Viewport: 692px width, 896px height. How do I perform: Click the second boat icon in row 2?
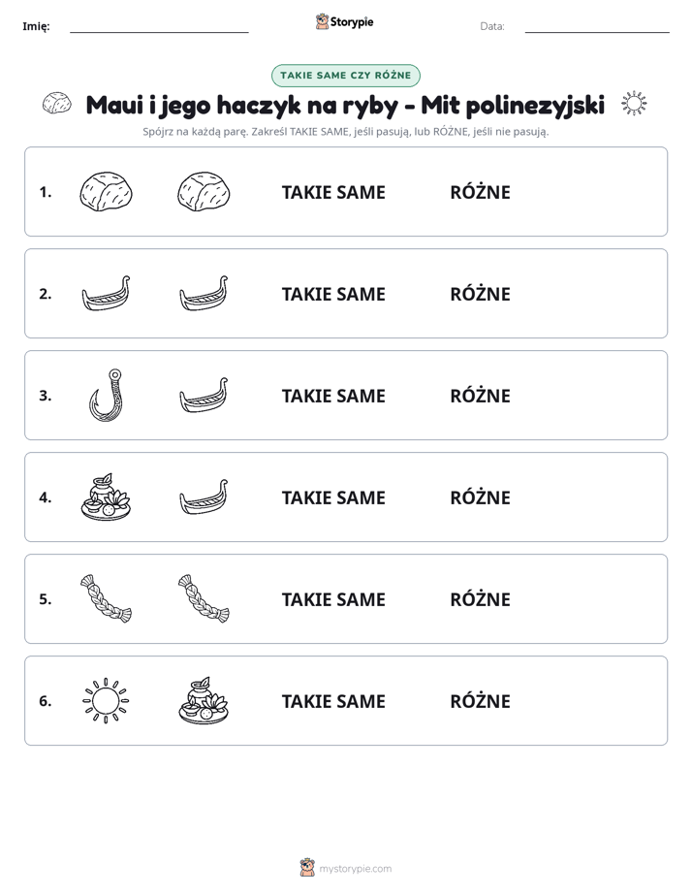coord(204,293)
